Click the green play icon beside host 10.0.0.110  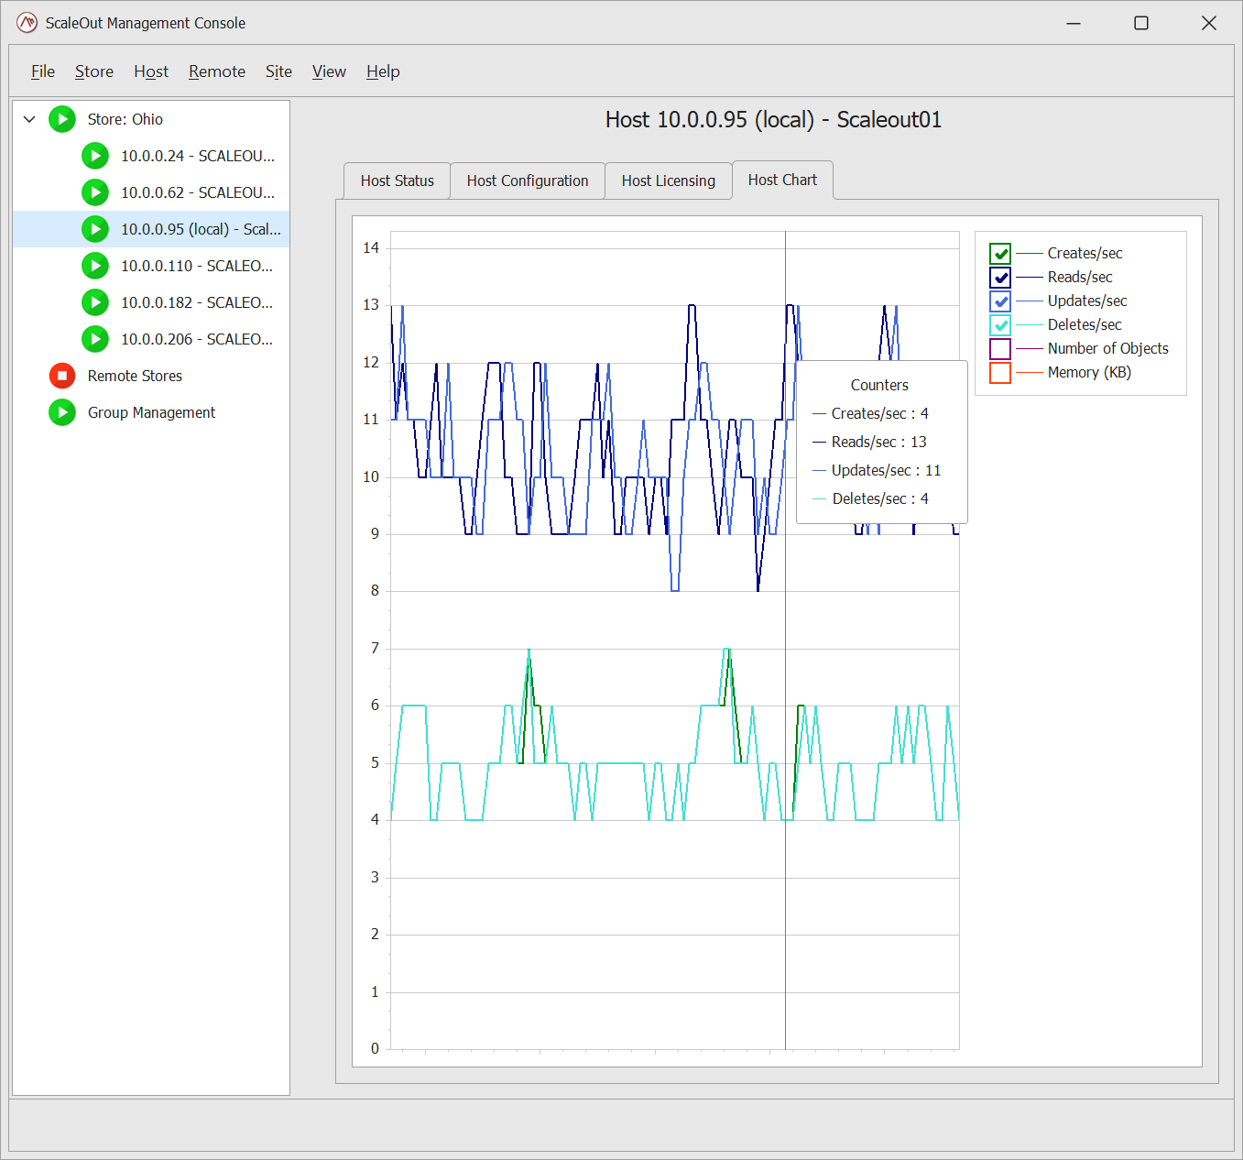tap(95, 266)
